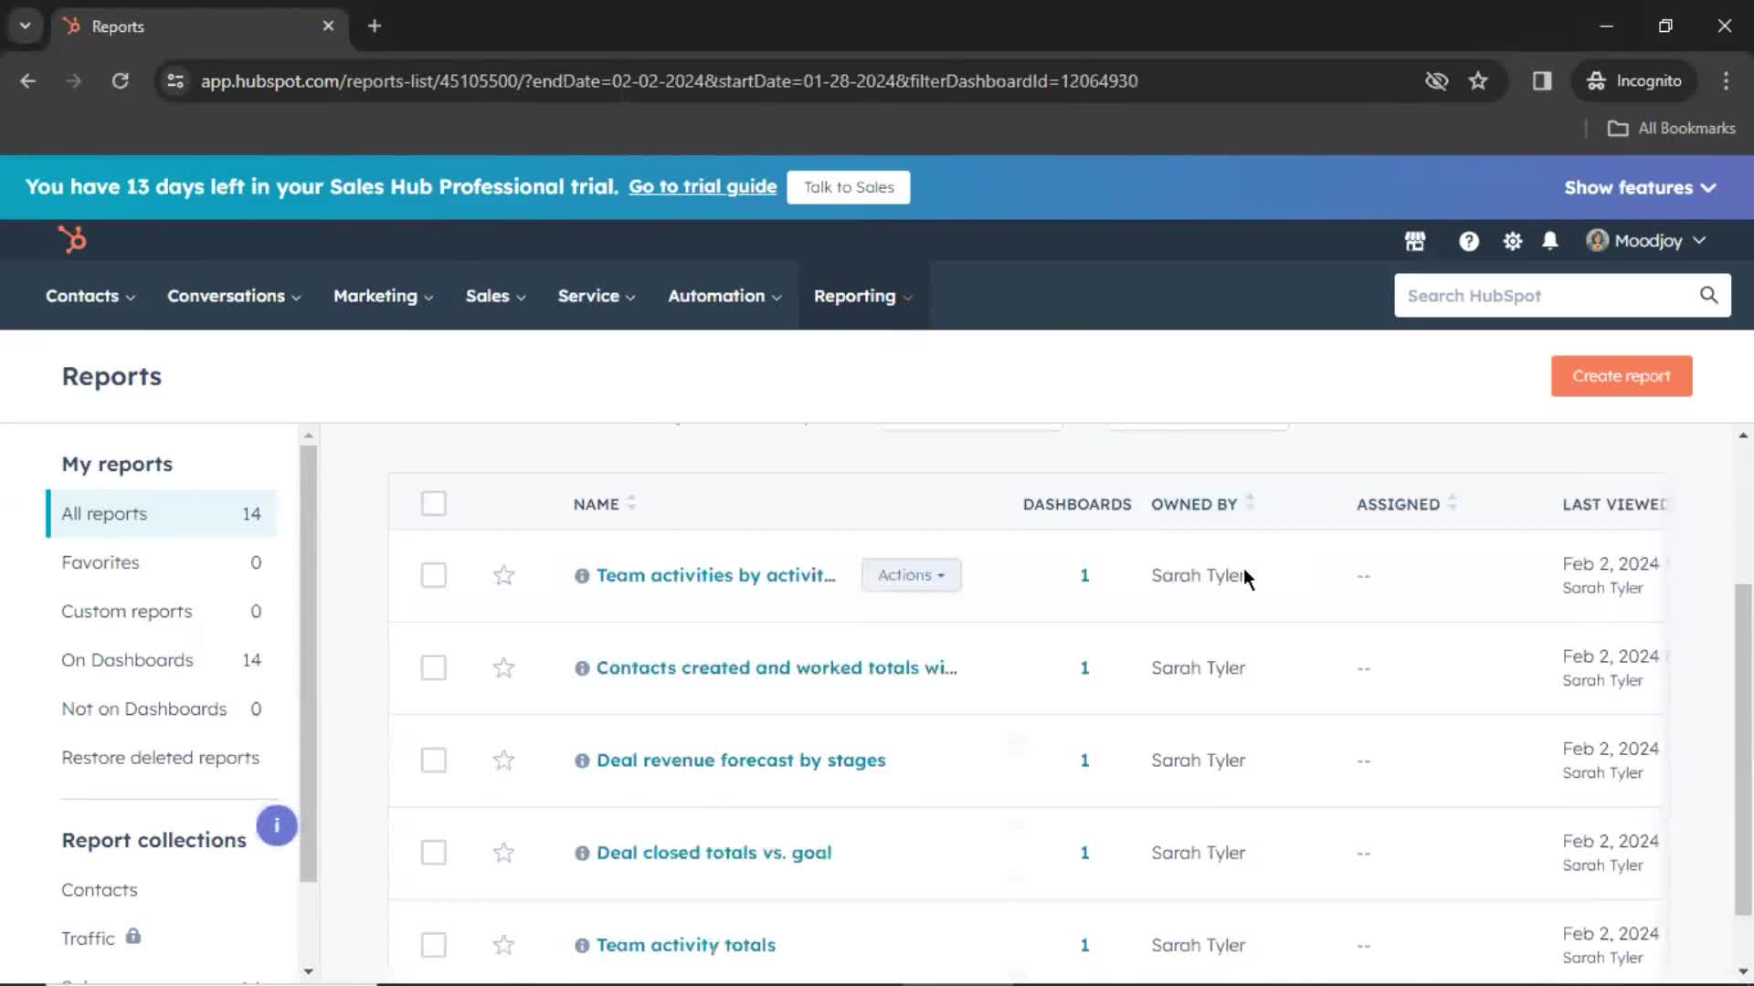This screenshot has height=986, width=1754.
Task: Select the Favorites reports tab
Action: coord(99,562)
